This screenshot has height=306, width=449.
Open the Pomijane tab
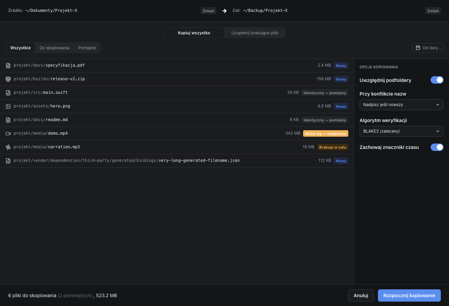(x=87, y=48)
